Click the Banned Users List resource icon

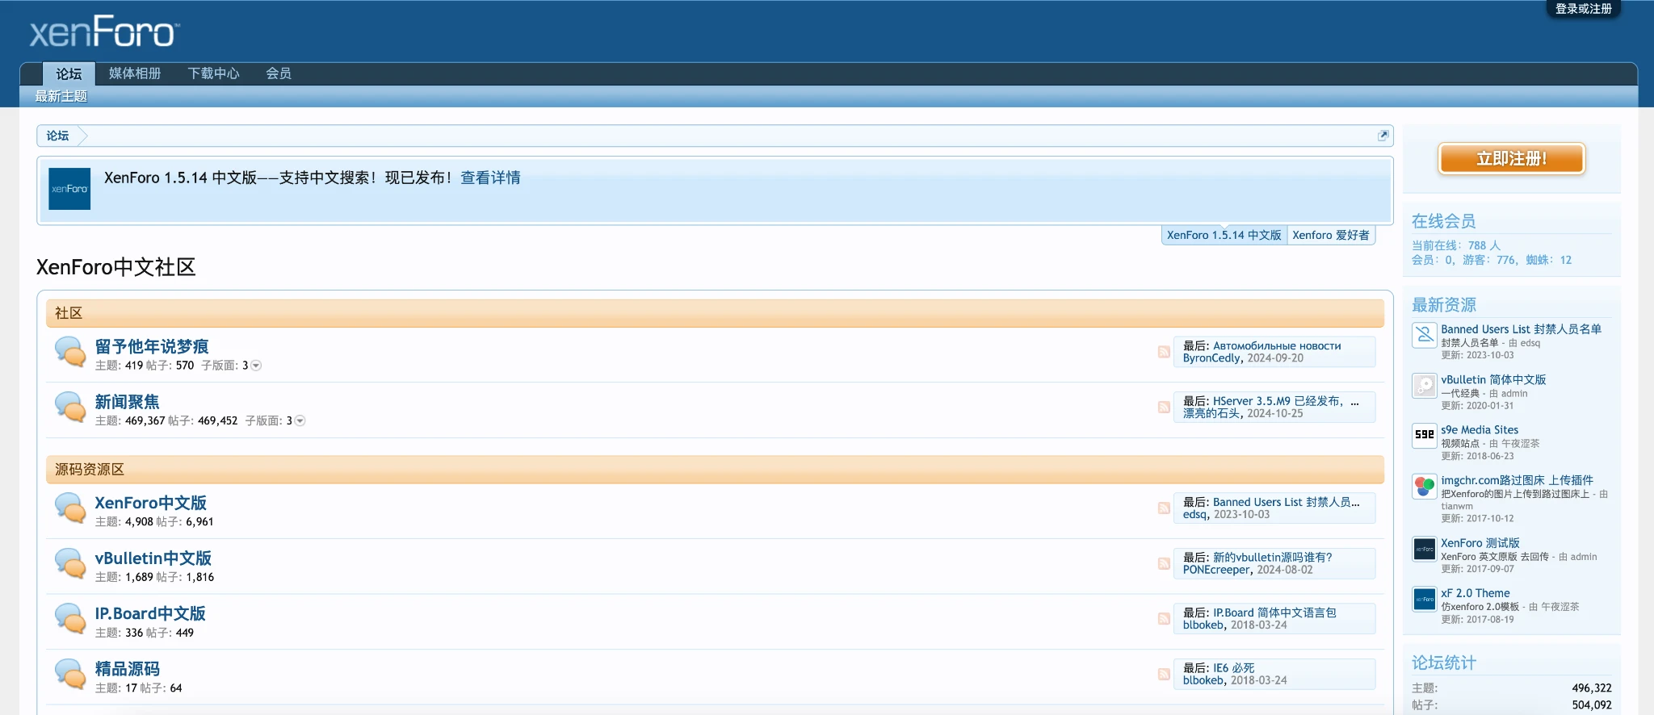[x=1424, y=335]
